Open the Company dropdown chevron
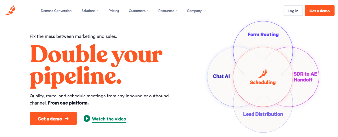 tap(205, 11)
